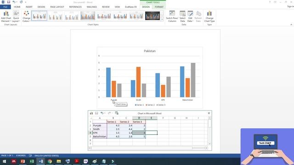Click Redo in the chart data window
The width and height of the screenshot is (294, 165).
tap(109, 113)
